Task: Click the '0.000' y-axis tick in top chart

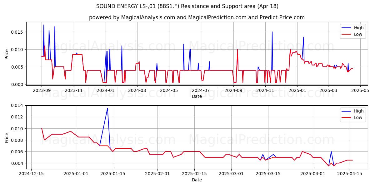Action: (x=18, y=84)
